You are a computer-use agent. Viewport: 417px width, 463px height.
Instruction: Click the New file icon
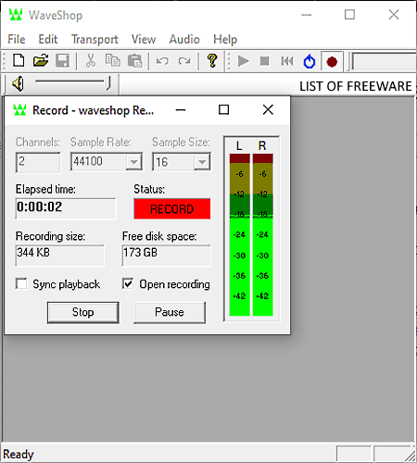pyautogui.click(x=19, y=60)
